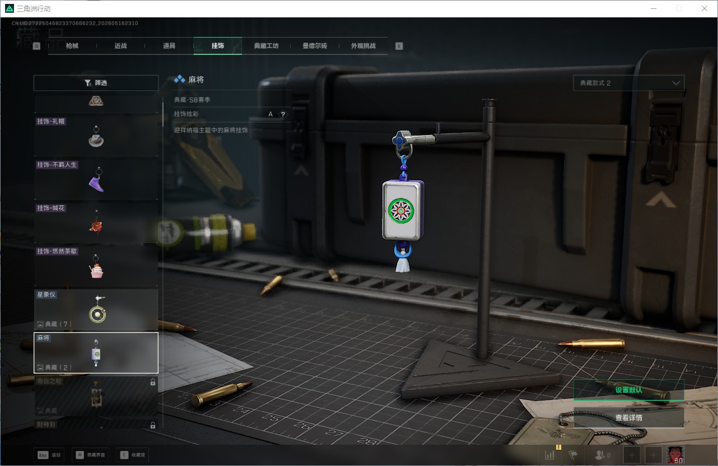The image size is (718, 466).
Task: Minimize the 三角洲行动 window
Action: (653, 8)
